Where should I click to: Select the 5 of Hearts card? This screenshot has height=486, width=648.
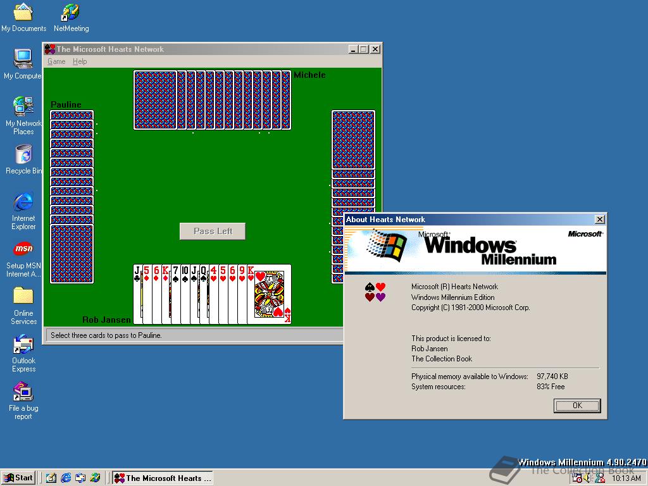[223, 294]
